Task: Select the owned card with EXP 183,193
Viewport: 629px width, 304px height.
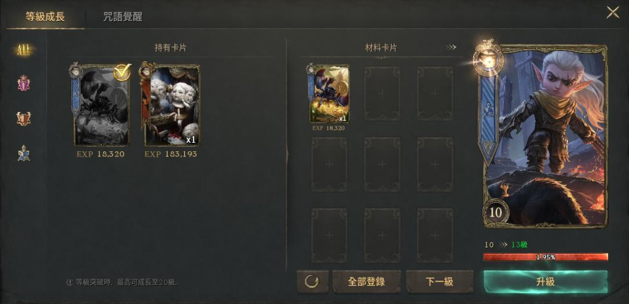Action: click(x=172, y=105)
